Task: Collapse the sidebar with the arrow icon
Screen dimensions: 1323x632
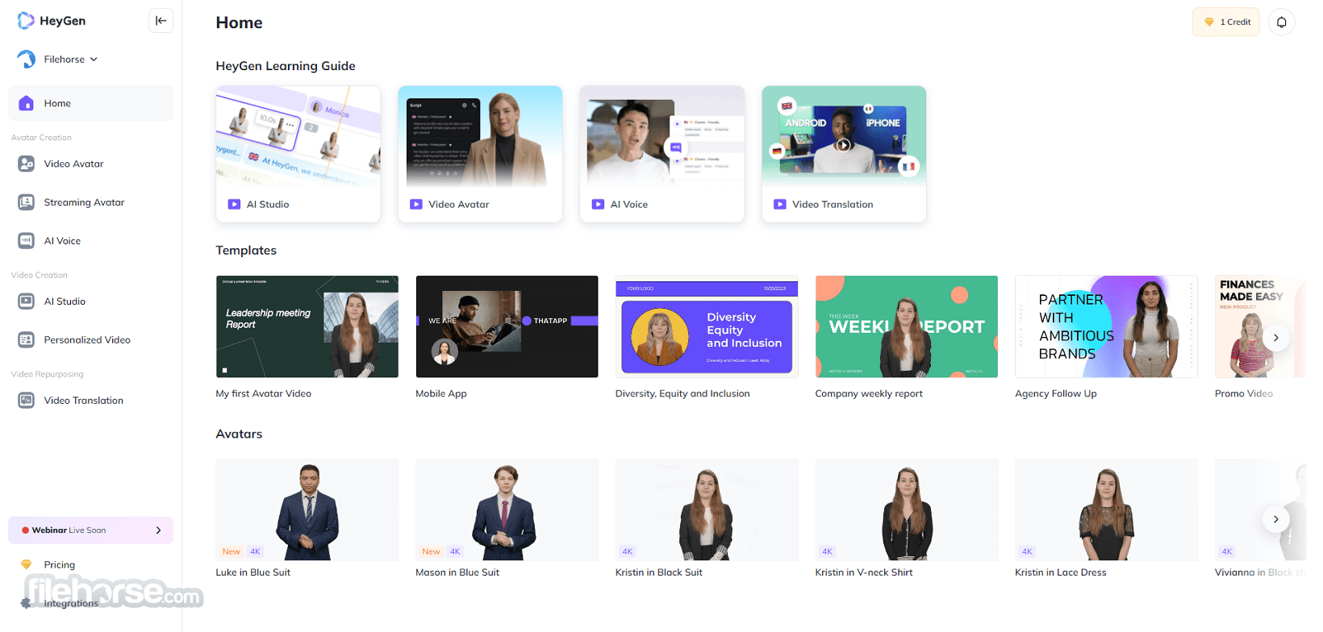Action: (x=161, y=21)
